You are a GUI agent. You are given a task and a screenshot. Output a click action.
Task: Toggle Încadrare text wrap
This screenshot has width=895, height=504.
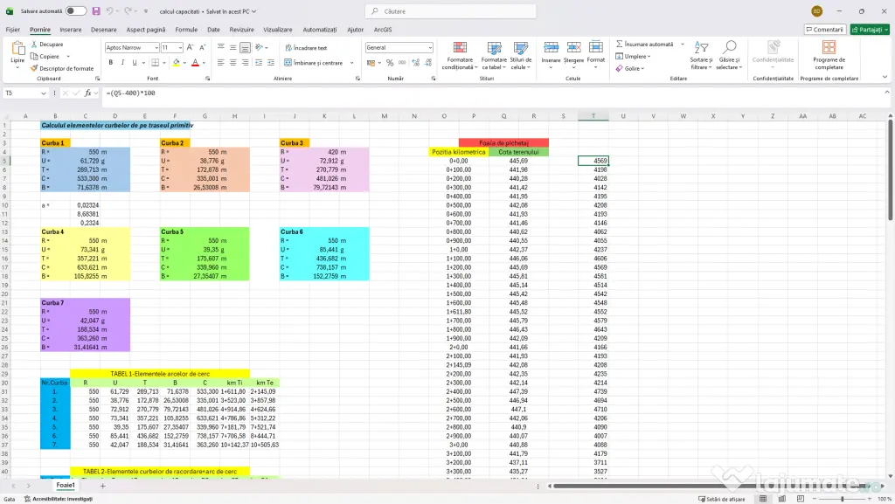pos(306,48)
